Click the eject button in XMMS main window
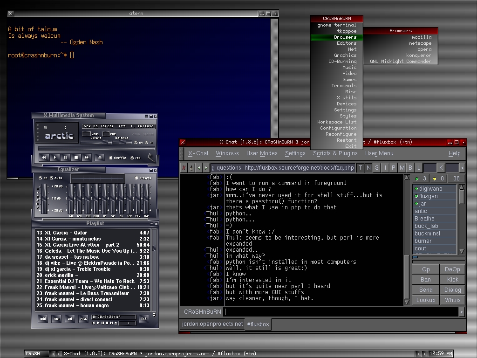This screenshot has height=358, width=477. pyautogui.click(x=100, y=158)
